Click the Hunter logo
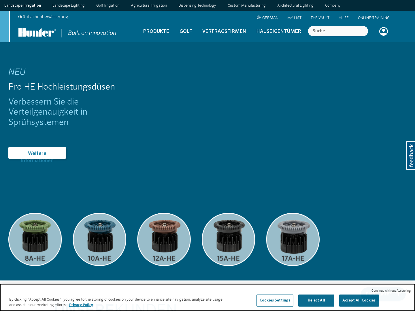Viewport: 415px width, 311px height. click(37, 33)
